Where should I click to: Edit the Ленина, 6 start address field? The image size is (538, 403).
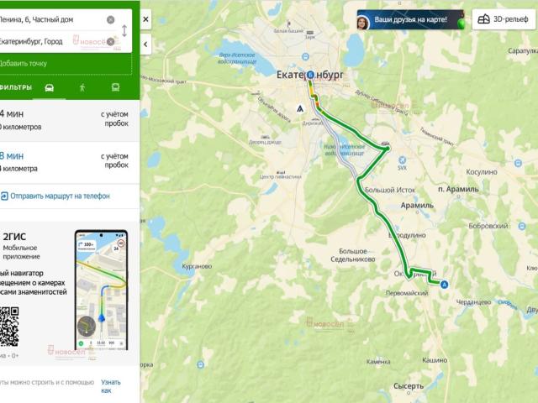point(51,20)
